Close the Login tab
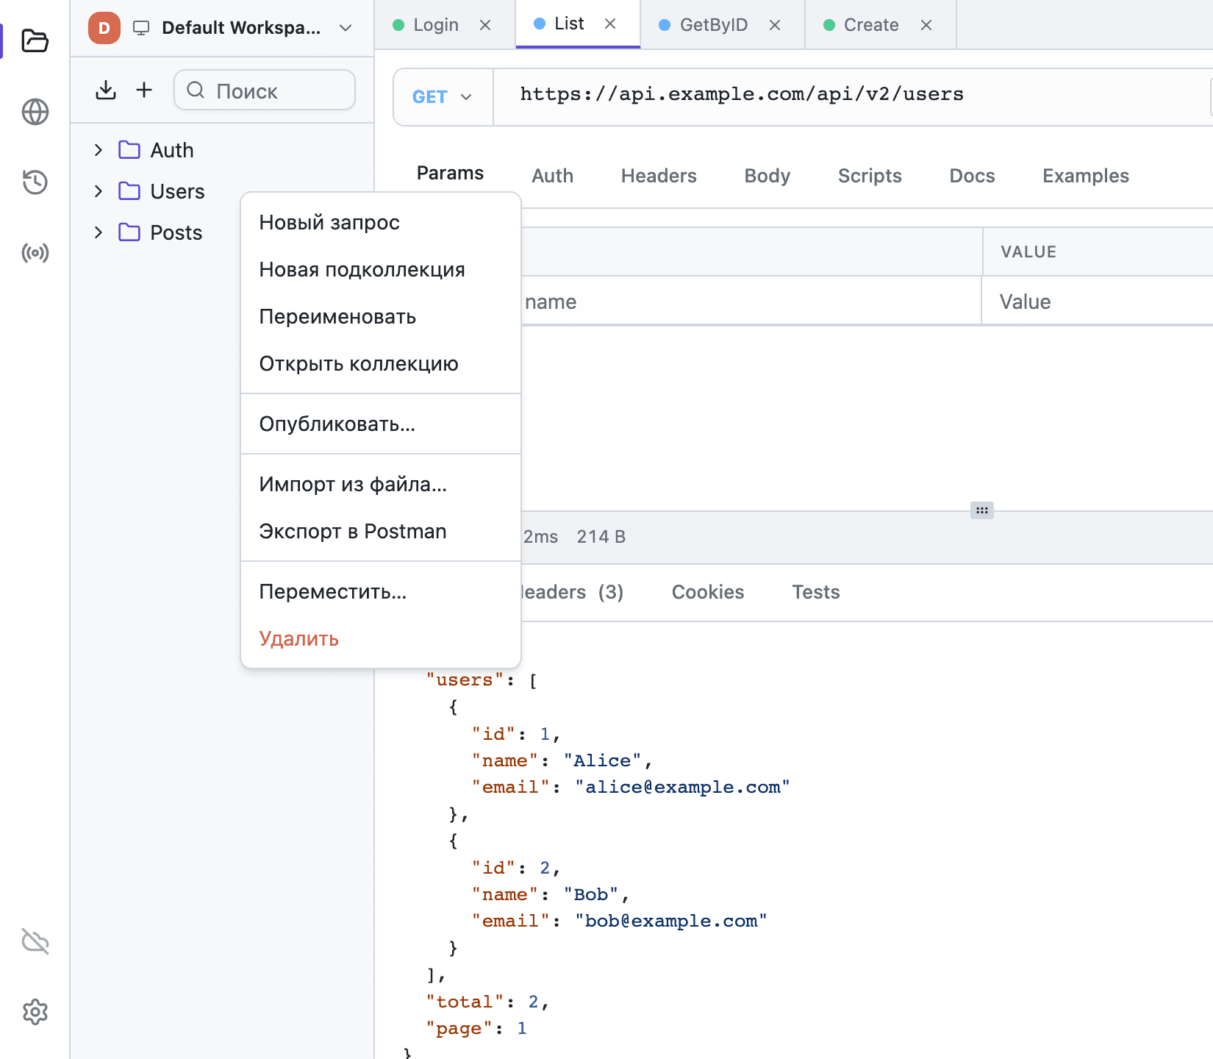This screenshot has width=1213, height=1059. tap(485, 25)
